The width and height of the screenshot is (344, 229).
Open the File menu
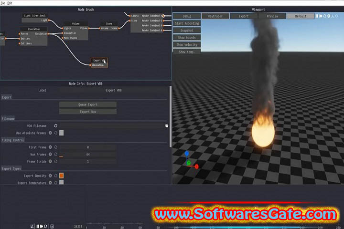(3, 3)
